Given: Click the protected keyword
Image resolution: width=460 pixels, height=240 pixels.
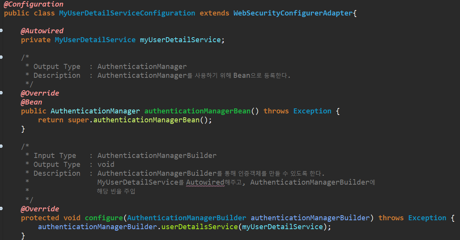Looking at the screenshot, I should pyautogui.click(x=40, y=218).
